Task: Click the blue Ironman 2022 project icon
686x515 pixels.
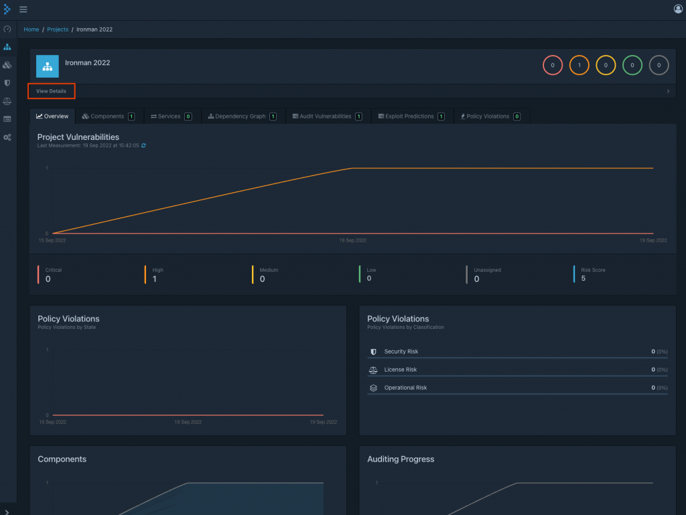Action: (48, 66)
